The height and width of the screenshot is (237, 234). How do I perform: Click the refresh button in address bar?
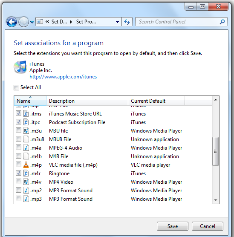[x=127, y=22]
